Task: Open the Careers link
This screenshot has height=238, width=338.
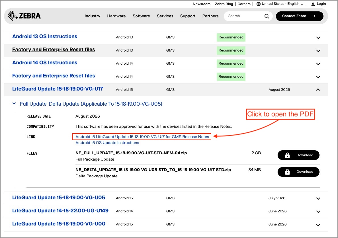Action: (x=244, y=4)
